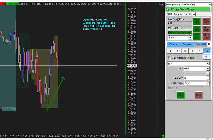Screen dimensions: 213x140
Task: Click the Quantity input field
Action: pyautogui.click(x=195, y=78)
